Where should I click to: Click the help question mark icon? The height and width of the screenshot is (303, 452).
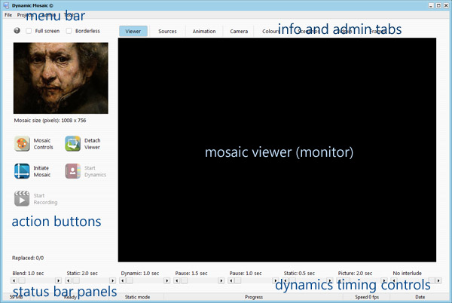(x=17, y=31)
